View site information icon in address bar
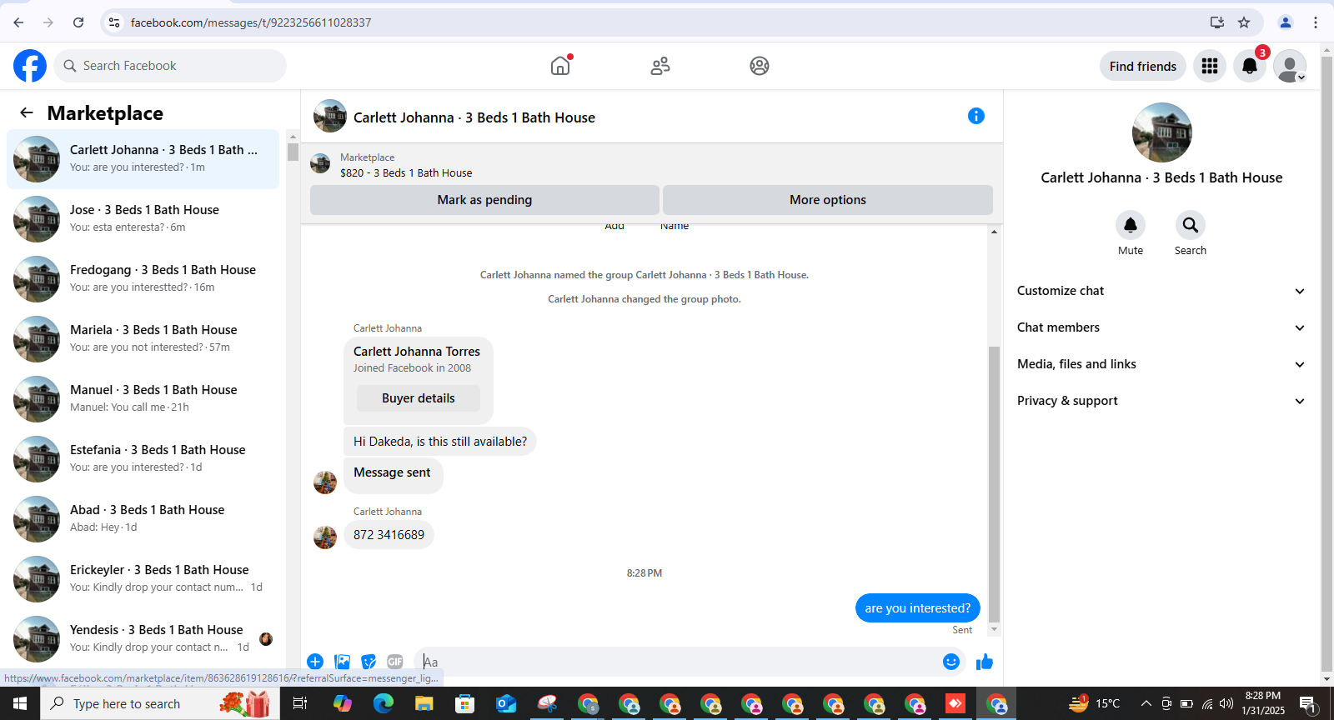This screenshot has height=720, width=1334. point(114,22)
